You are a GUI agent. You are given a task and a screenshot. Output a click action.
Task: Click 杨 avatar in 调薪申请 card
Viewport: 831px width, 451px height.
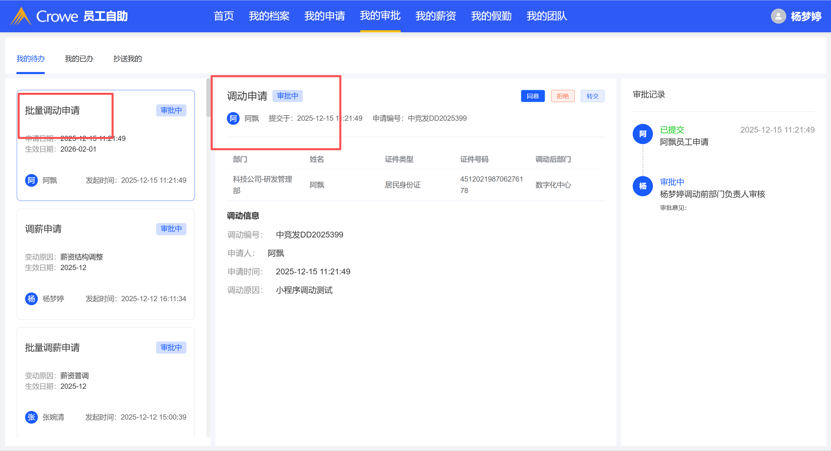tap(31, 299)
